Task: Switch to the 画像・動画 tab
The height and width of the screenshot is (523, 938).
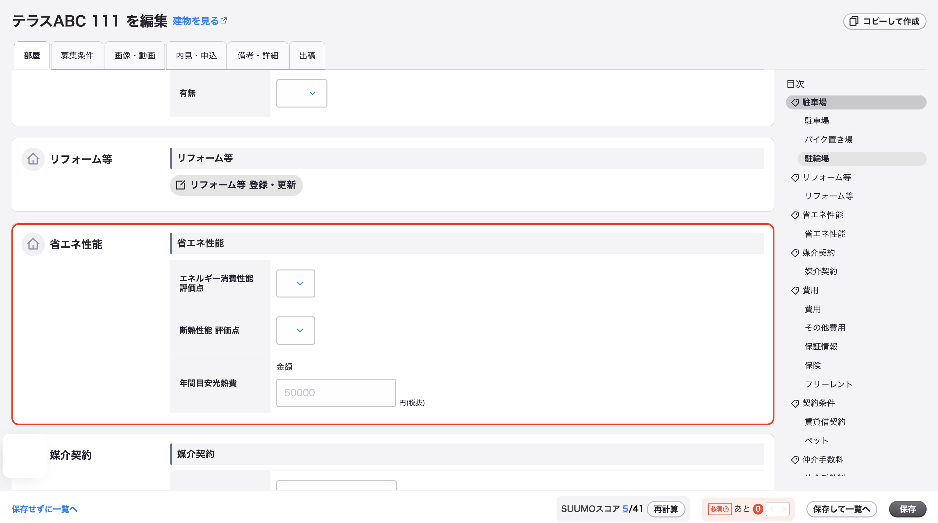Action: [134, 55]
